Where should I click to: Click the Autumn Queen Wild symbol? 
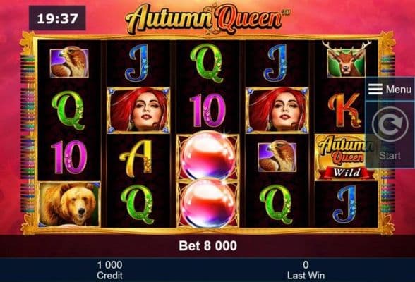(x=344, y=157)
